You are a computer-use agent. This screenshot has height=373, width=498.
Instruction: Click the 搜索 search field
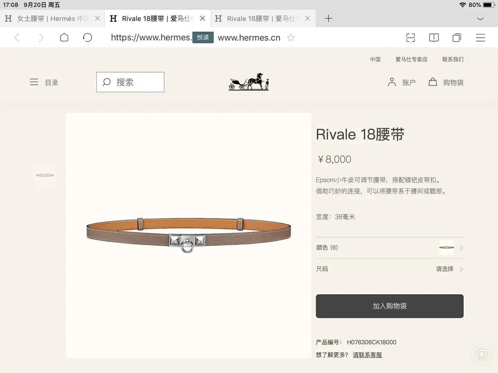pos(130,82)
